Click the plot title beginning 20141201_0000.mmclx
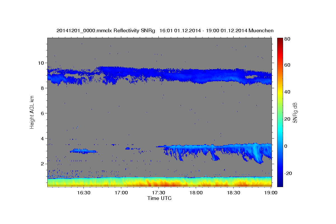336x224 pixels. click(165, 31)
